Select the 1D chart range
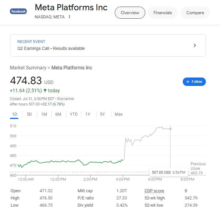The height and width of the screenshot is (213, 220). tap(14, 114)
